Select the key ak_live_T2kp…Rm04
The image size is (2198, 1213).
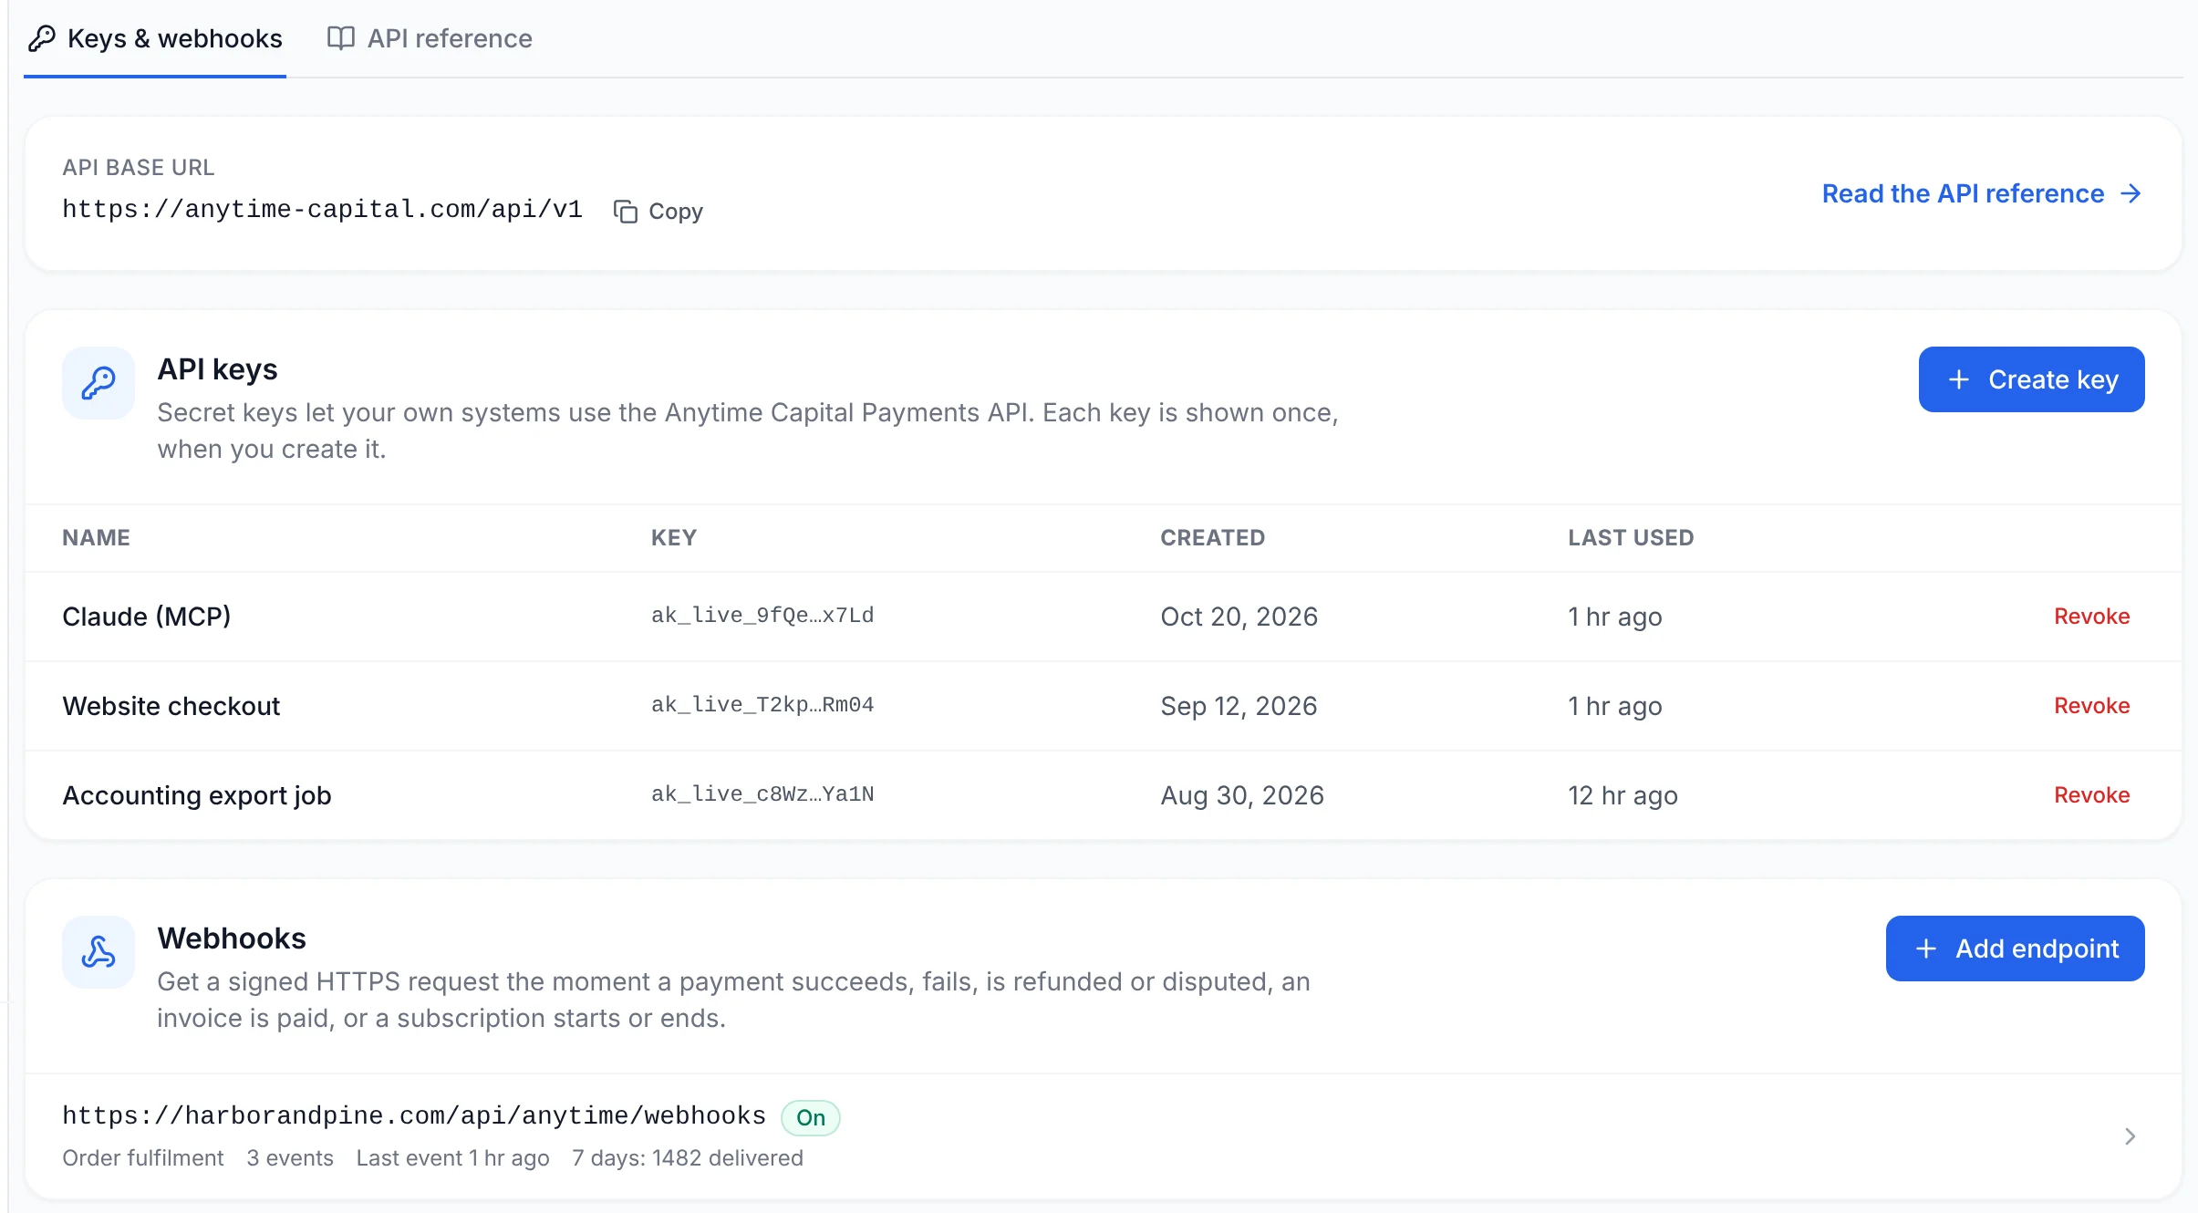coord(762,705)
